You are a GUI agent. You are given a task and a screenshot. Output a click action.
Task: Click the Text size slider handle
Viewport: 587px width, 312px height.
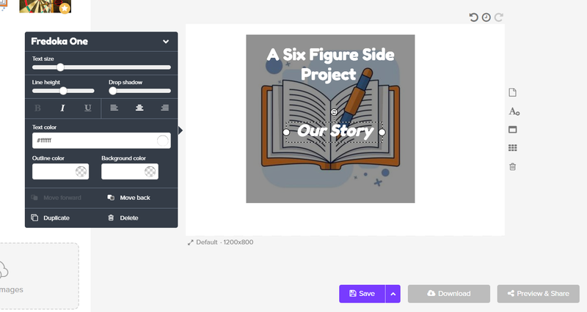60,67
